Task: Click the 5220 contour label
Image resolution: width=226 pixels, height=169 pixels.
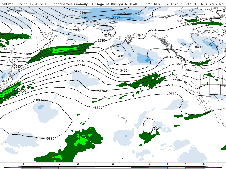Action: 24,58
